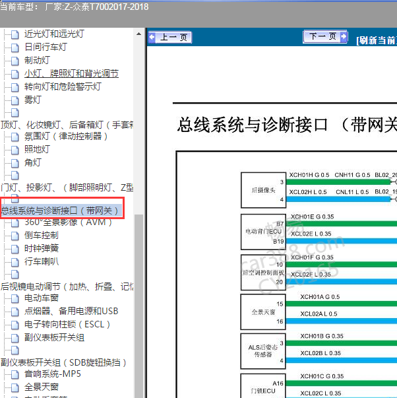Open 副仪表板开关组（SDB旋钮换挡） entry

(63, 362)
